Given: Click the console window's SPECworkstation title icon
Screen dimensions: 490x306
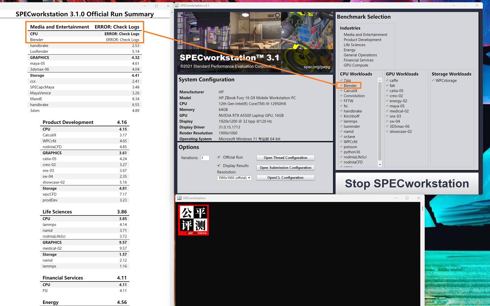Looking at the screenshot, I should pos(179,198).
